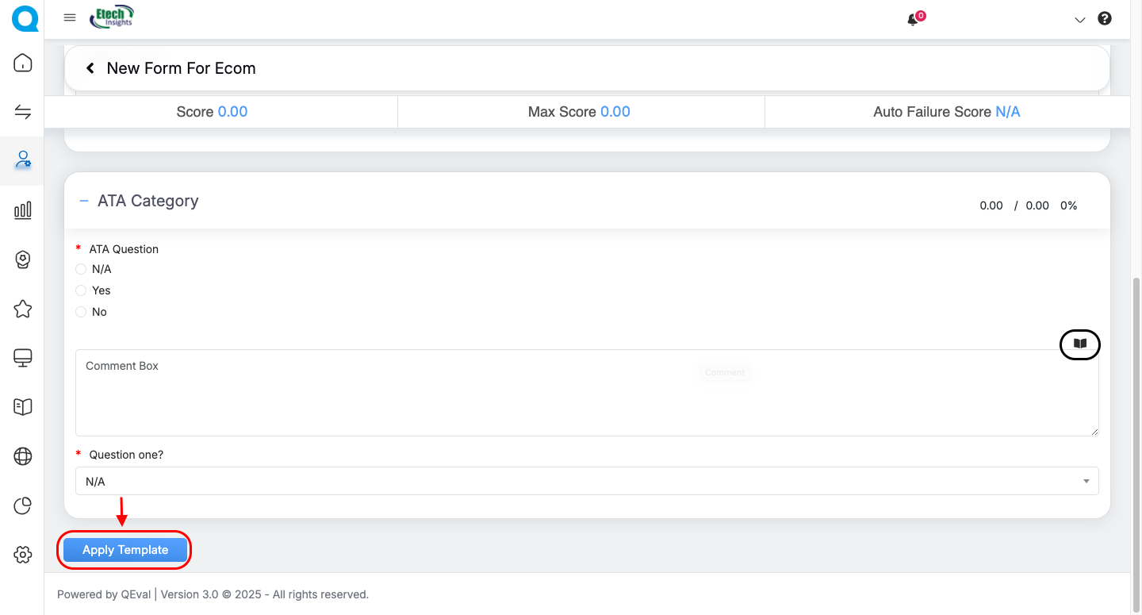The width and height of the screenshot is (1142, 615).
Task: Click the book icon above comment box
Action: point(1079,344)
